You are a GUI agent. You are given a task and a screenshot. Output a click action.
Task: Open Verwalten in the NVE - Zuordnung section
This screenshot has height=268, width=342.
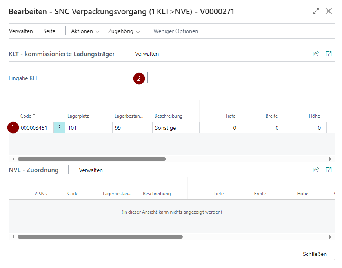coord(91,170)
